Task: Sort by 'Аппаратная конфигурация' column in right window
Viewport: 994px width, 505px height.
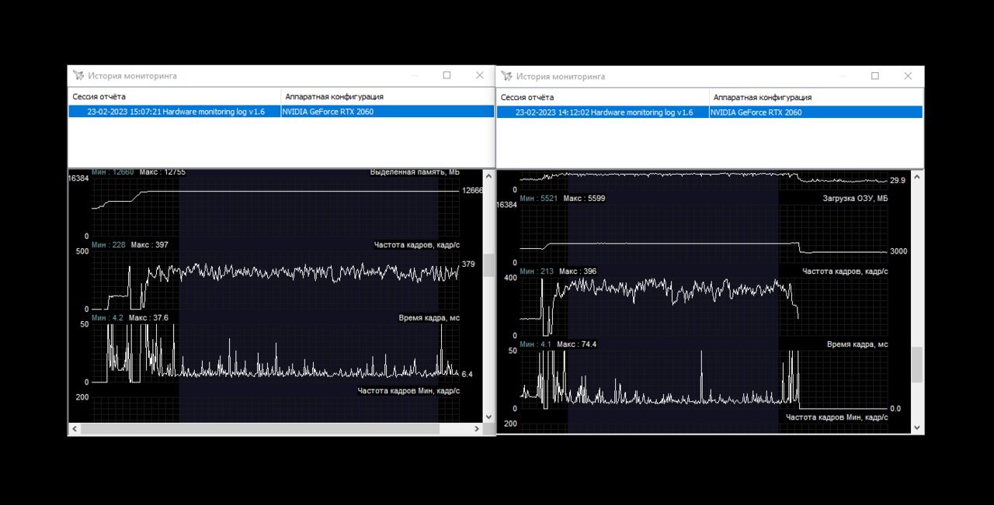Action: [x=815, y=98]
